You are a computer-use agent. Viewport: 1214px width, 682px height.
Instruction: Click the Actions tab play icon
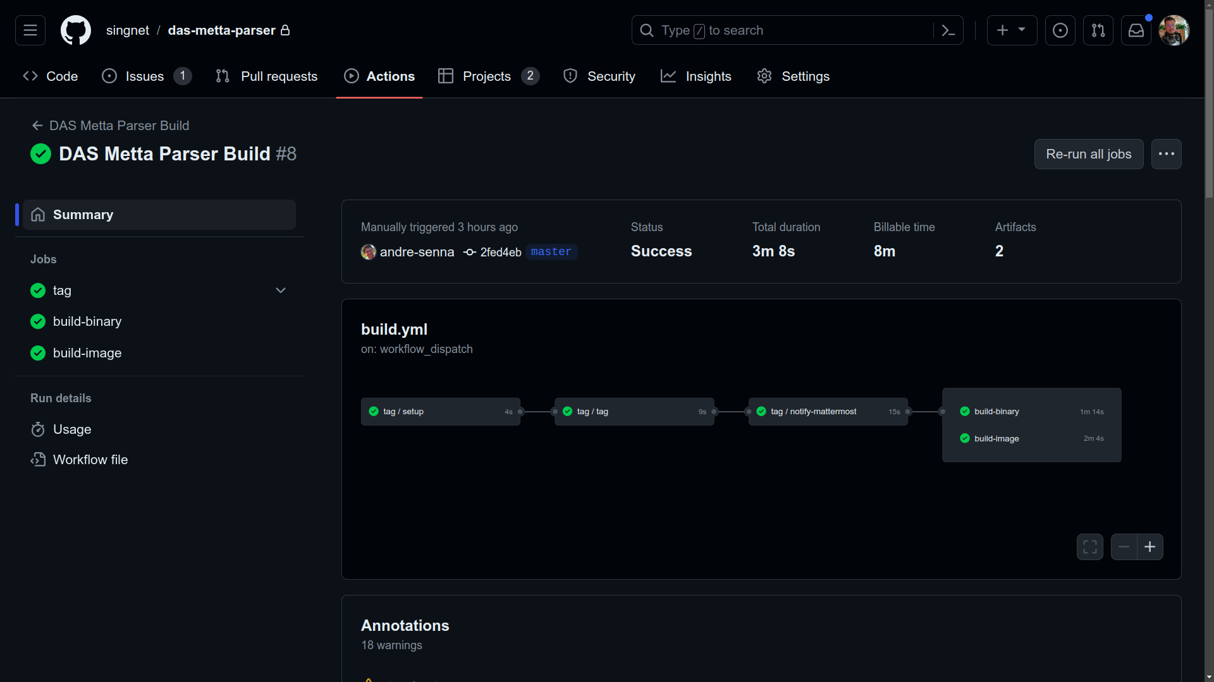(351, 76)
